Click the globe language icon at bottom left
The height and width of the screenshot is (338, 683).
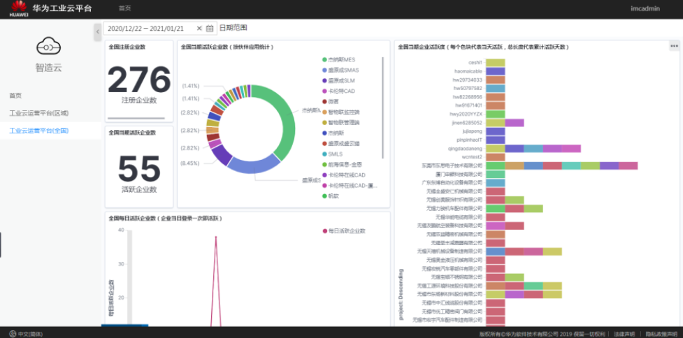(x=13, y=334)
